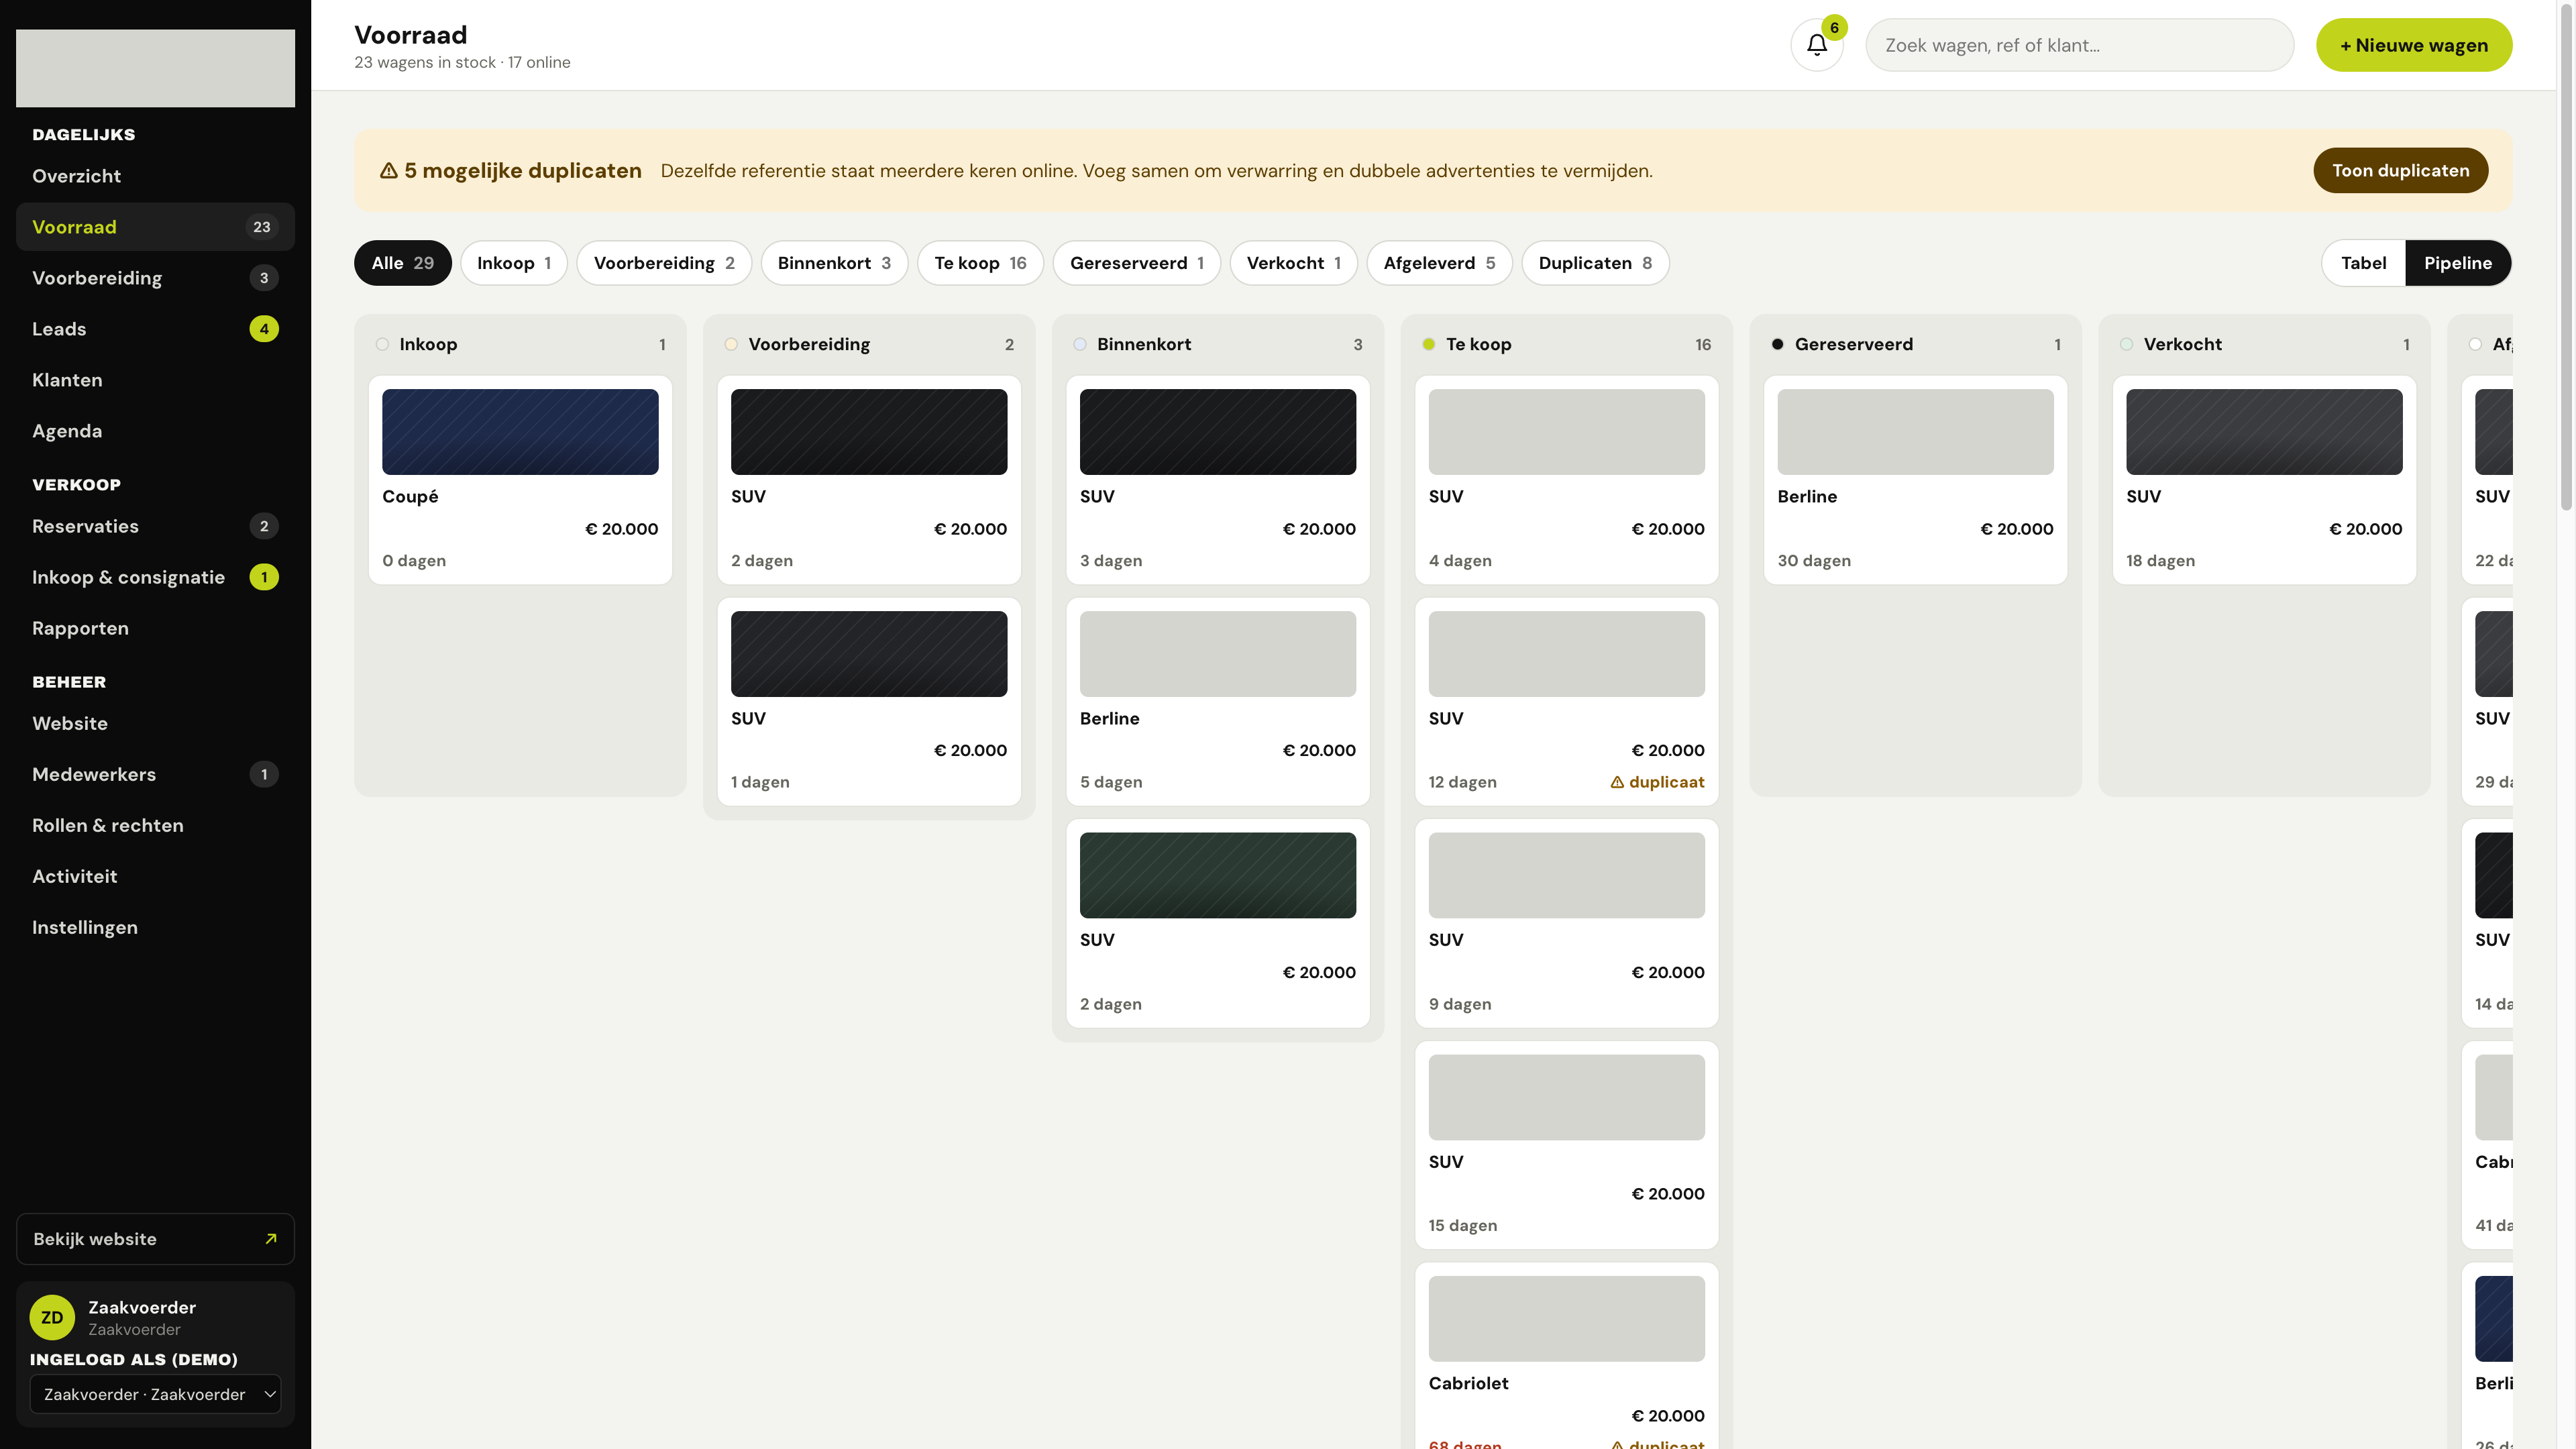Viewport: 2576px width, 1449px height.
Task: Open the Cabriolet card in Te koop
Action: click(x=1566, y=1356)
